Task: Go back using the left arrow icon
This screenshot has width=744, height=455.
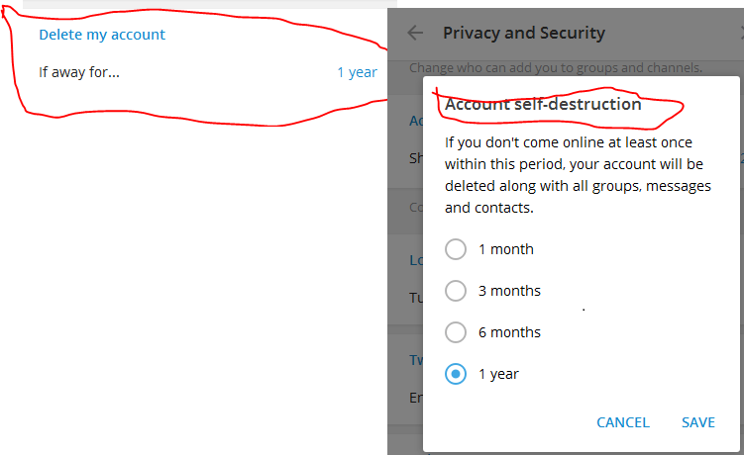Action: [x=415, y=33]
